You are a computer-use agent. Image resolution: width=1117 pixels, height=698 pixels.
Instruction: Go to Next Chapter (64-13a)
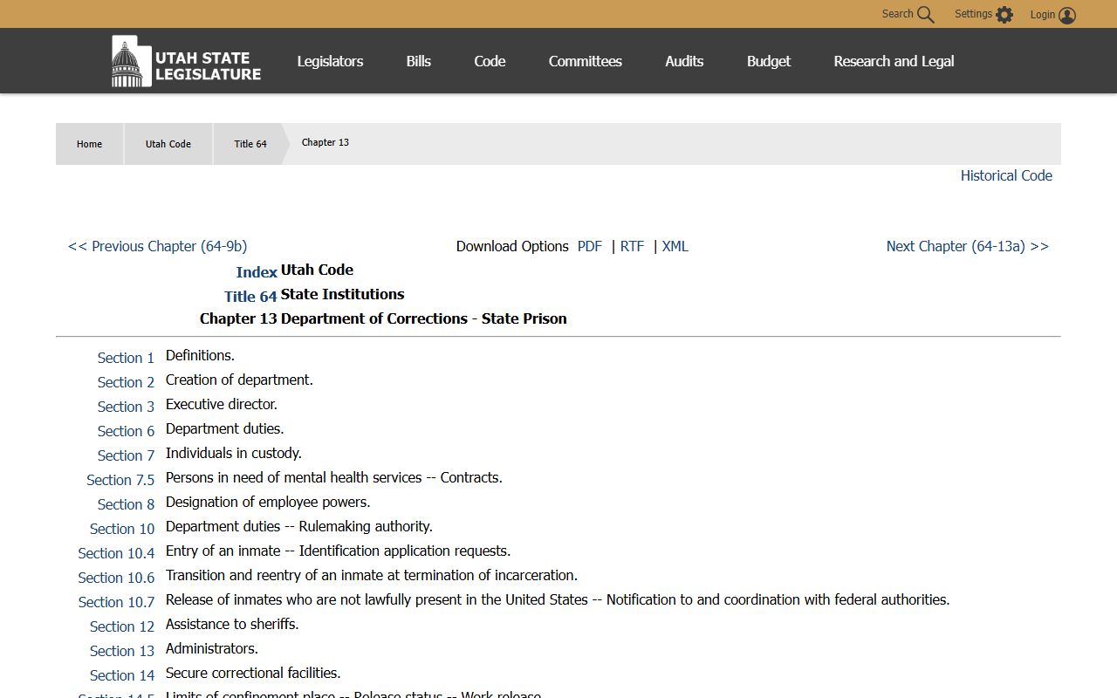968,246
